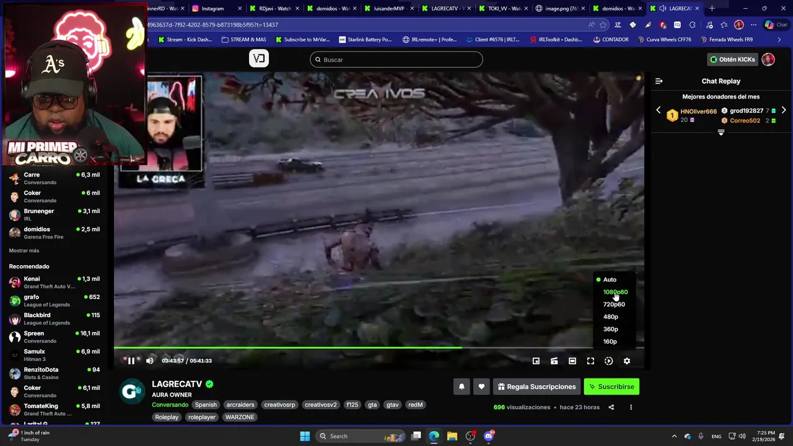
Task: Open domidios channel in sidebar
Action: click(x=55, y=232)
